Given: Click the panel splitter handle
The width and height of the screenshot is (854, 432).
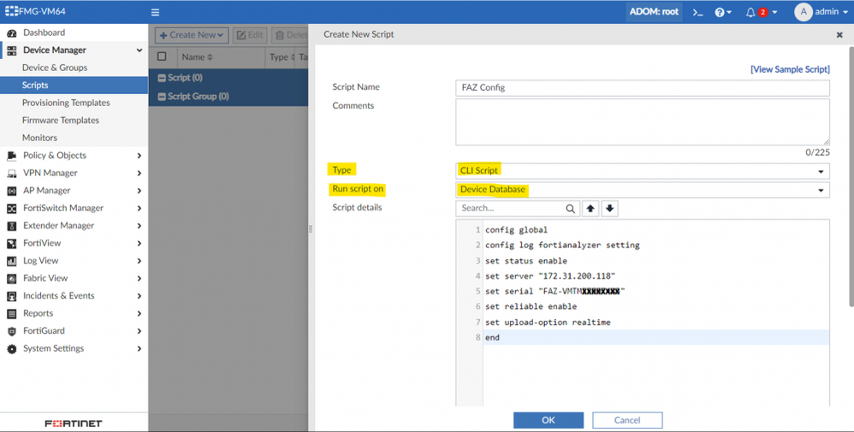Looking at the screenshot, I should click(x=311, y=228).
